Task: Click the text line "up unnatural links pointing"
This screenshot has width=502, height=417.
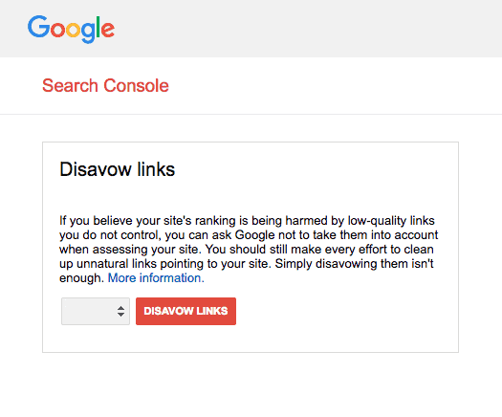Action: pos(246,264)
